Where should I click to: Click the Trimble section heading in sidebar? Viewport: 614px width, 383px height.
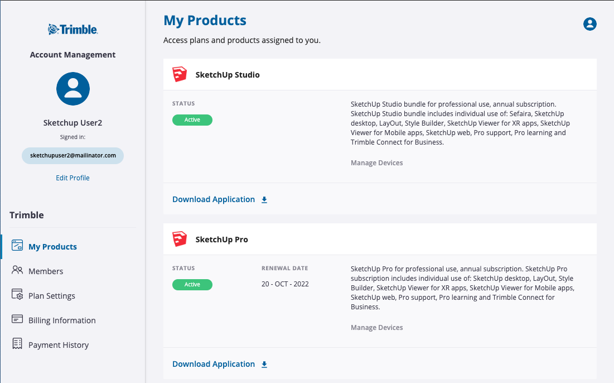(27, 215)
